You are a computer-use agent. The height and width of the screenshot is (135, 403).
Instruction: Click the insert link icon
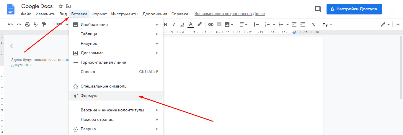211,24
